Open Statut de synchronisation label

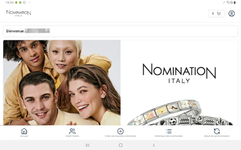click(217, 136)
